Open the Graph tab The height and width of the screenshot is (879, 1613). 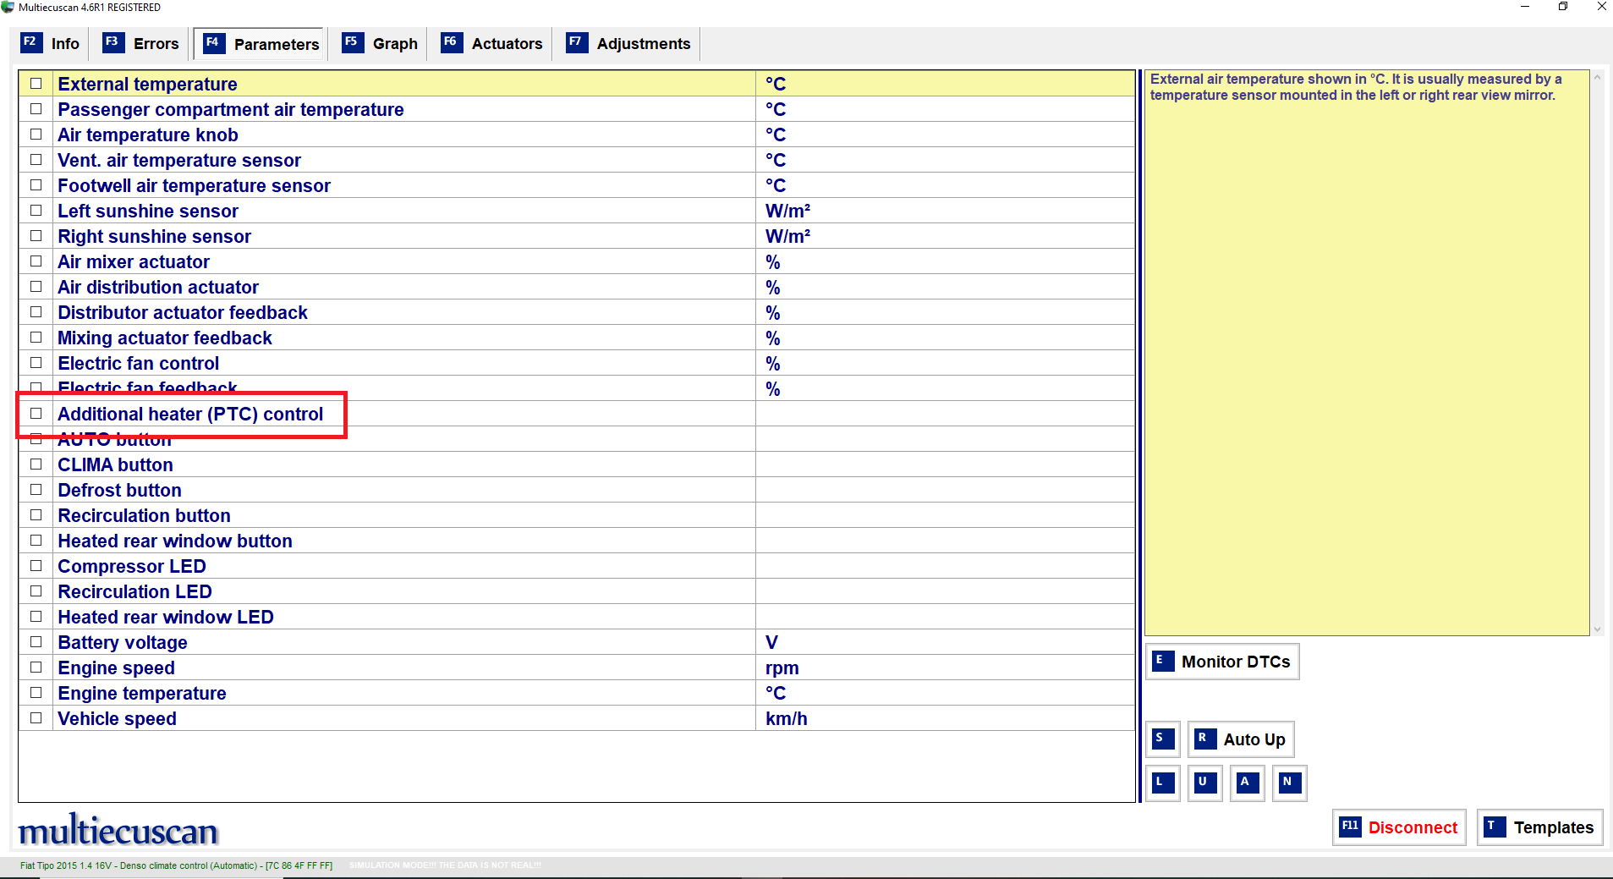coord(380,44)
